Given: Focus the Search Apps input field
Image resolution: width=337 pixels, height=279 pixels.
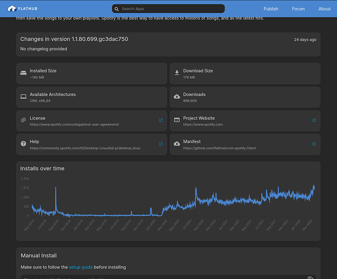Looking at the screenshot, I should point(168,9).
